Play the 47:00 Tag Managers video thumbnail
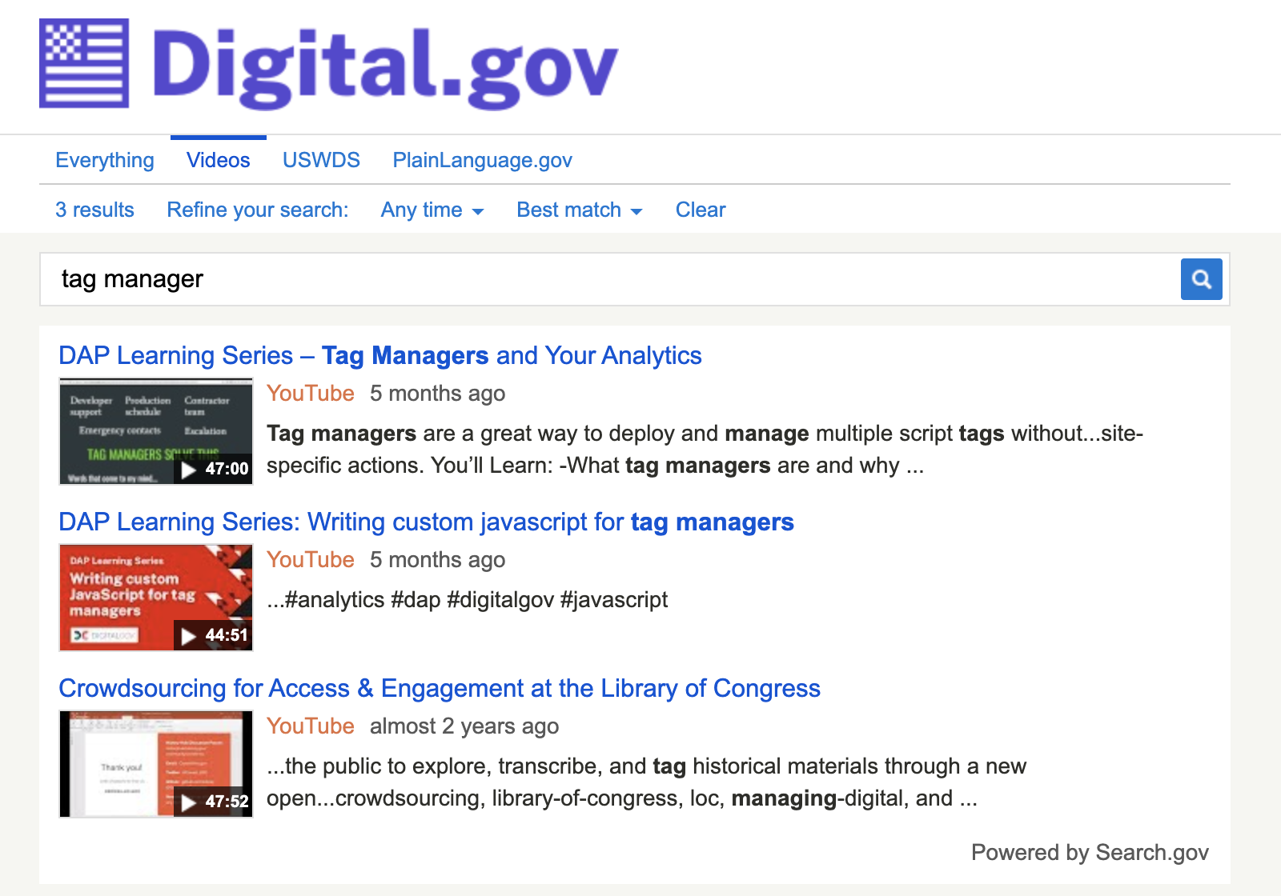This screenshot has width=1281, height=896. [x=156, y=431]
